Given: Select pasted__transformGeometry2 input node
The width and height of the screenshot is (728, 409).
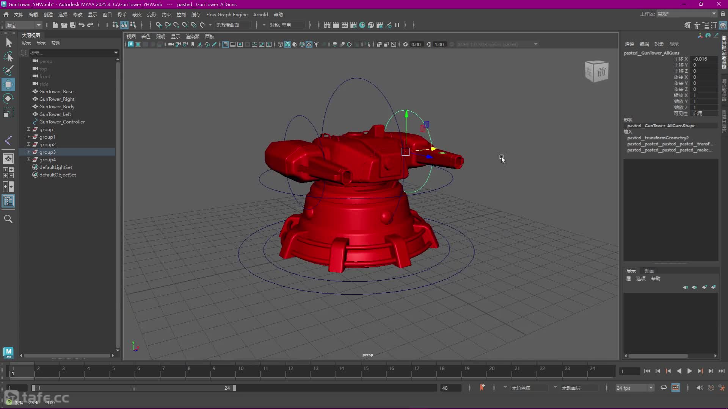Looking at the screenshot, I should pyautogui.click(x=657, y=138).
